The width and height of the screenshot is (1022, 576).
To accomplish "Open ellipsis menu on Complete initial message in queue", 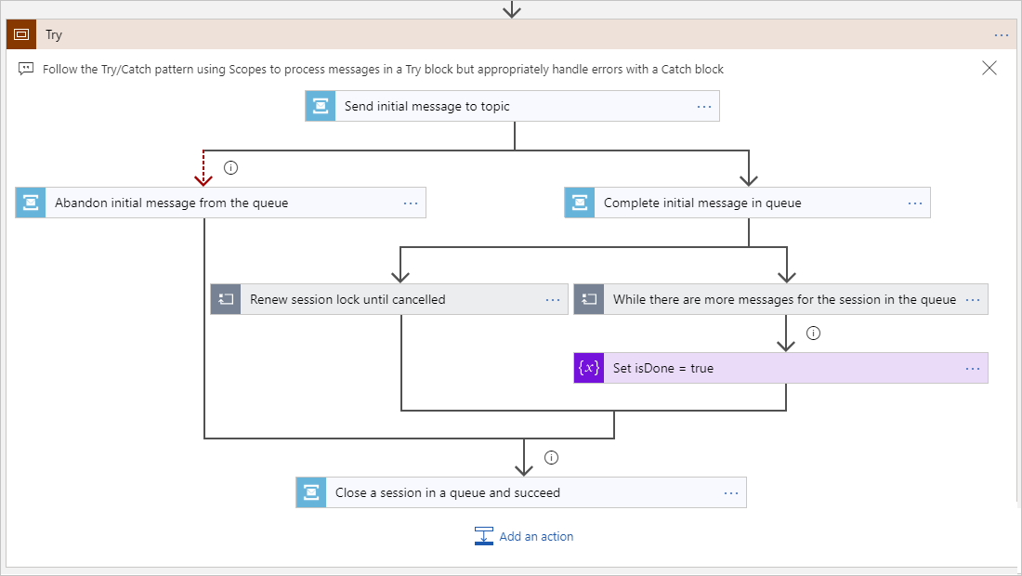I will coord(913,203).
